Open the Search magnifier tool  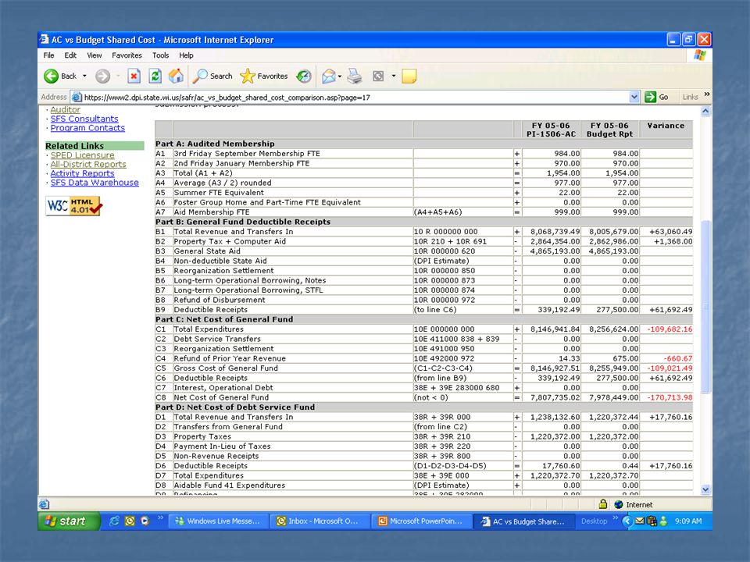click(212, 76)
